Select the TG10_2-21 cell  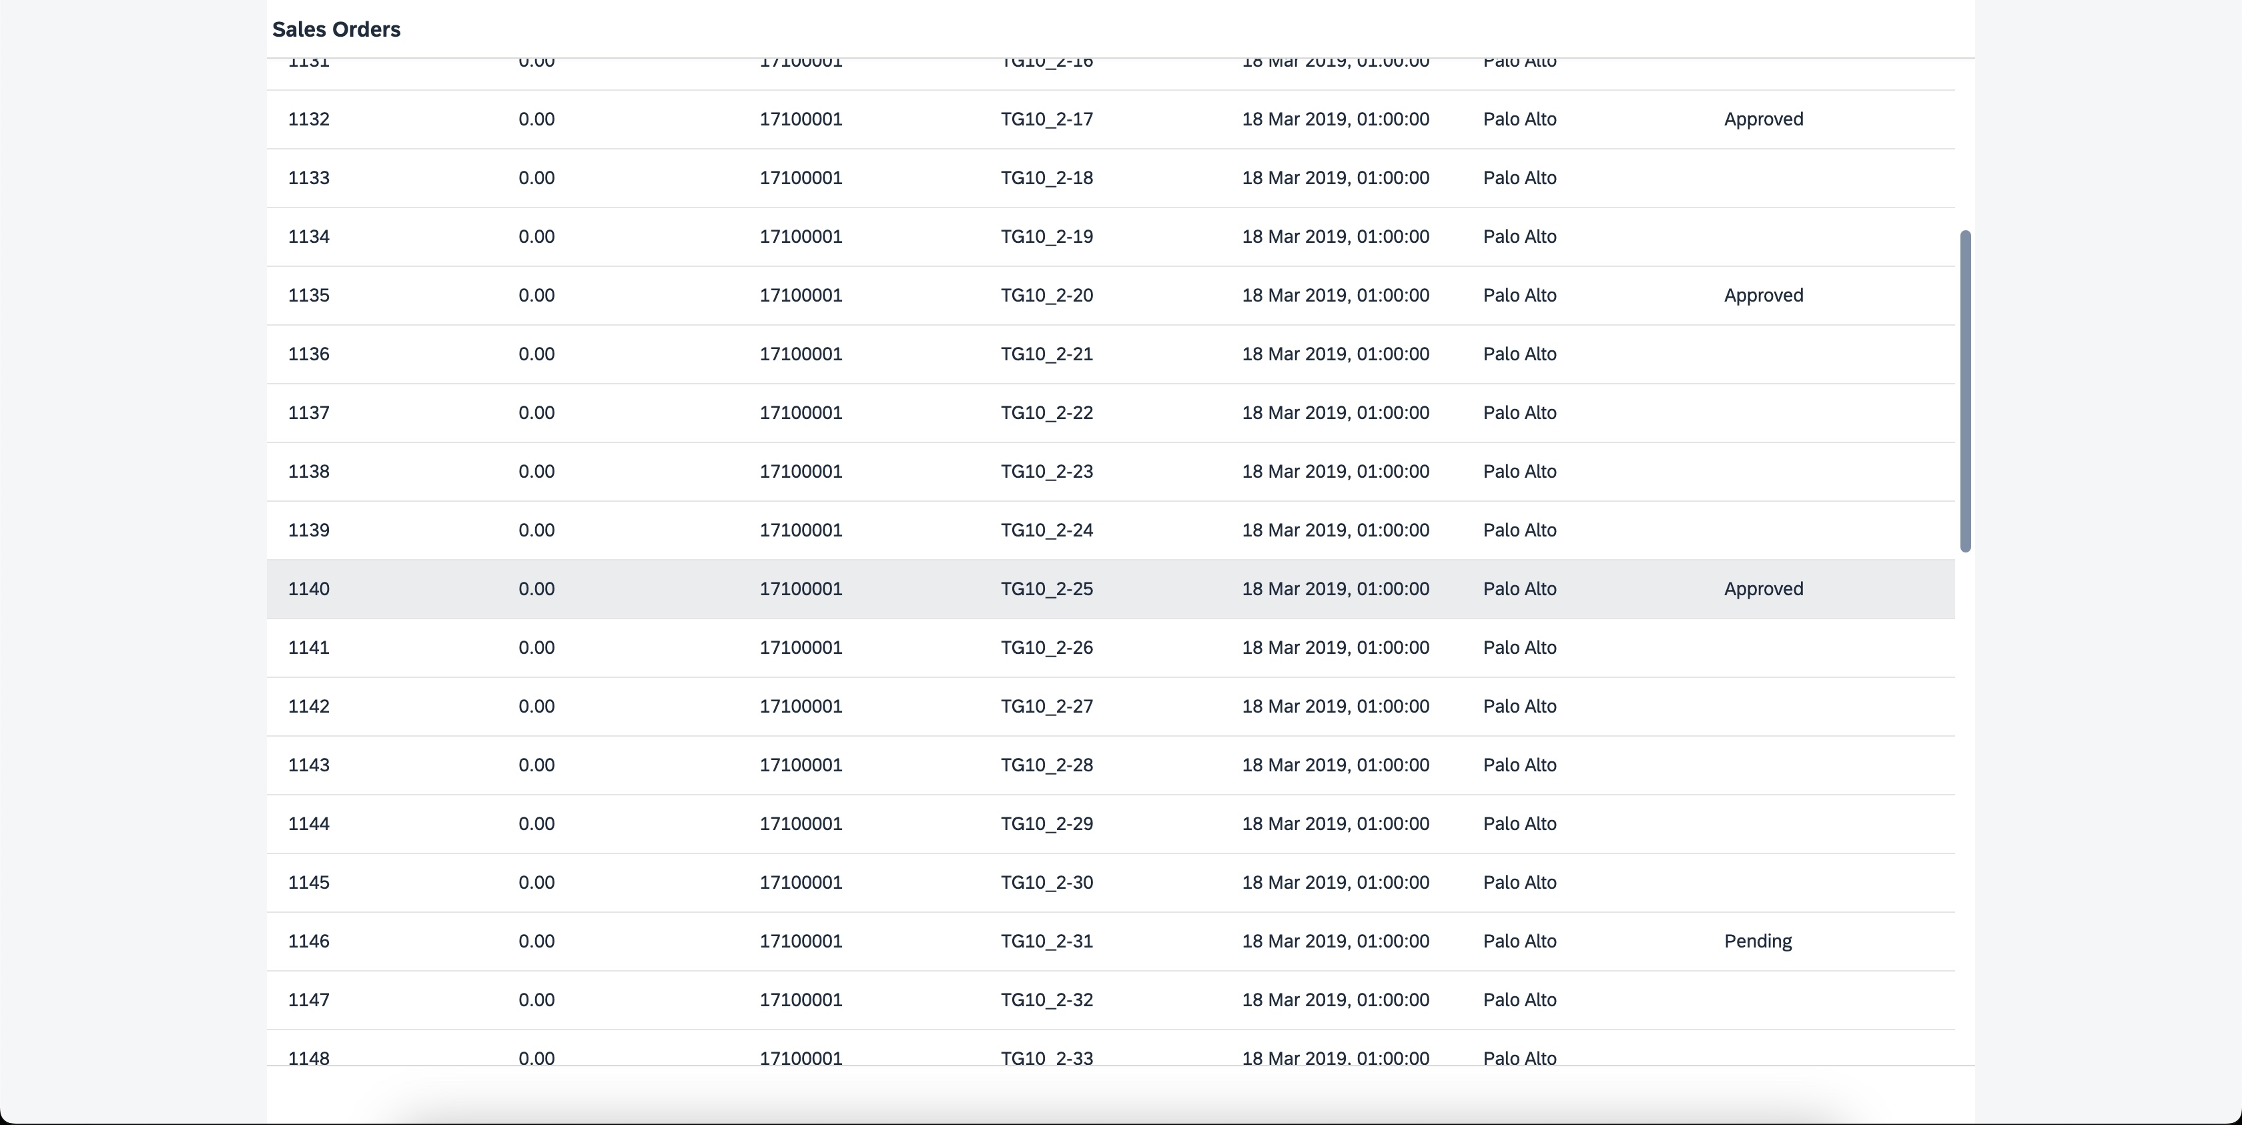[x=1046, y=354]
